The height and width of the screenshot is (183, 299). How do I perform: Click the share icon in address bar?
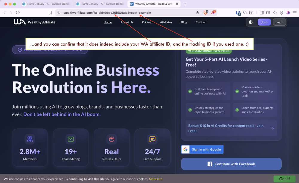coord(197,13)
